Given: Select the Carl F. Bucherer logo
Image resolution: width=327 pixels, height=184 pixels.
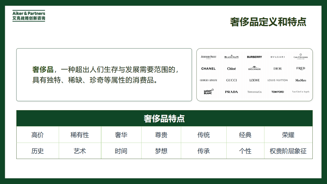Looking at the screenshot, I should pyautogui.click(x=301, y=56).
